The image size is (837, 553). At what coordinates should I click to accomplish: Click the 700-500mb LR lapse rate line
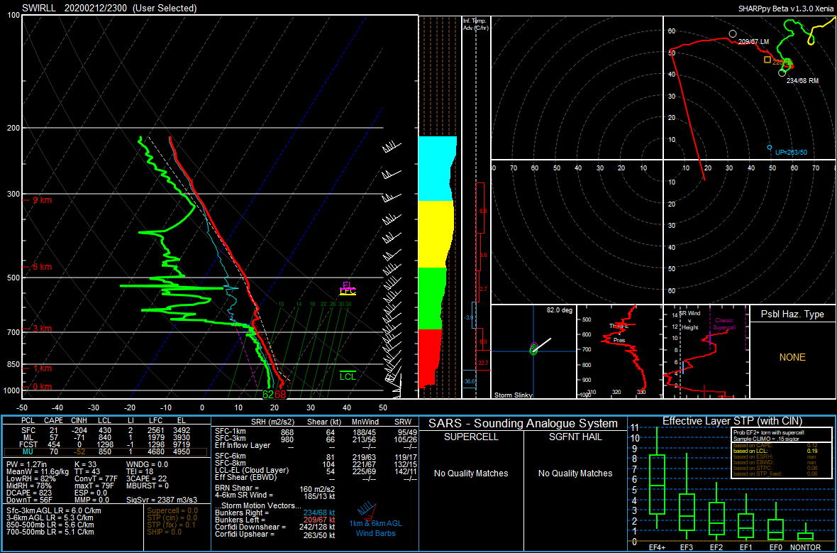pyautogui.click(x=50, y=532)
